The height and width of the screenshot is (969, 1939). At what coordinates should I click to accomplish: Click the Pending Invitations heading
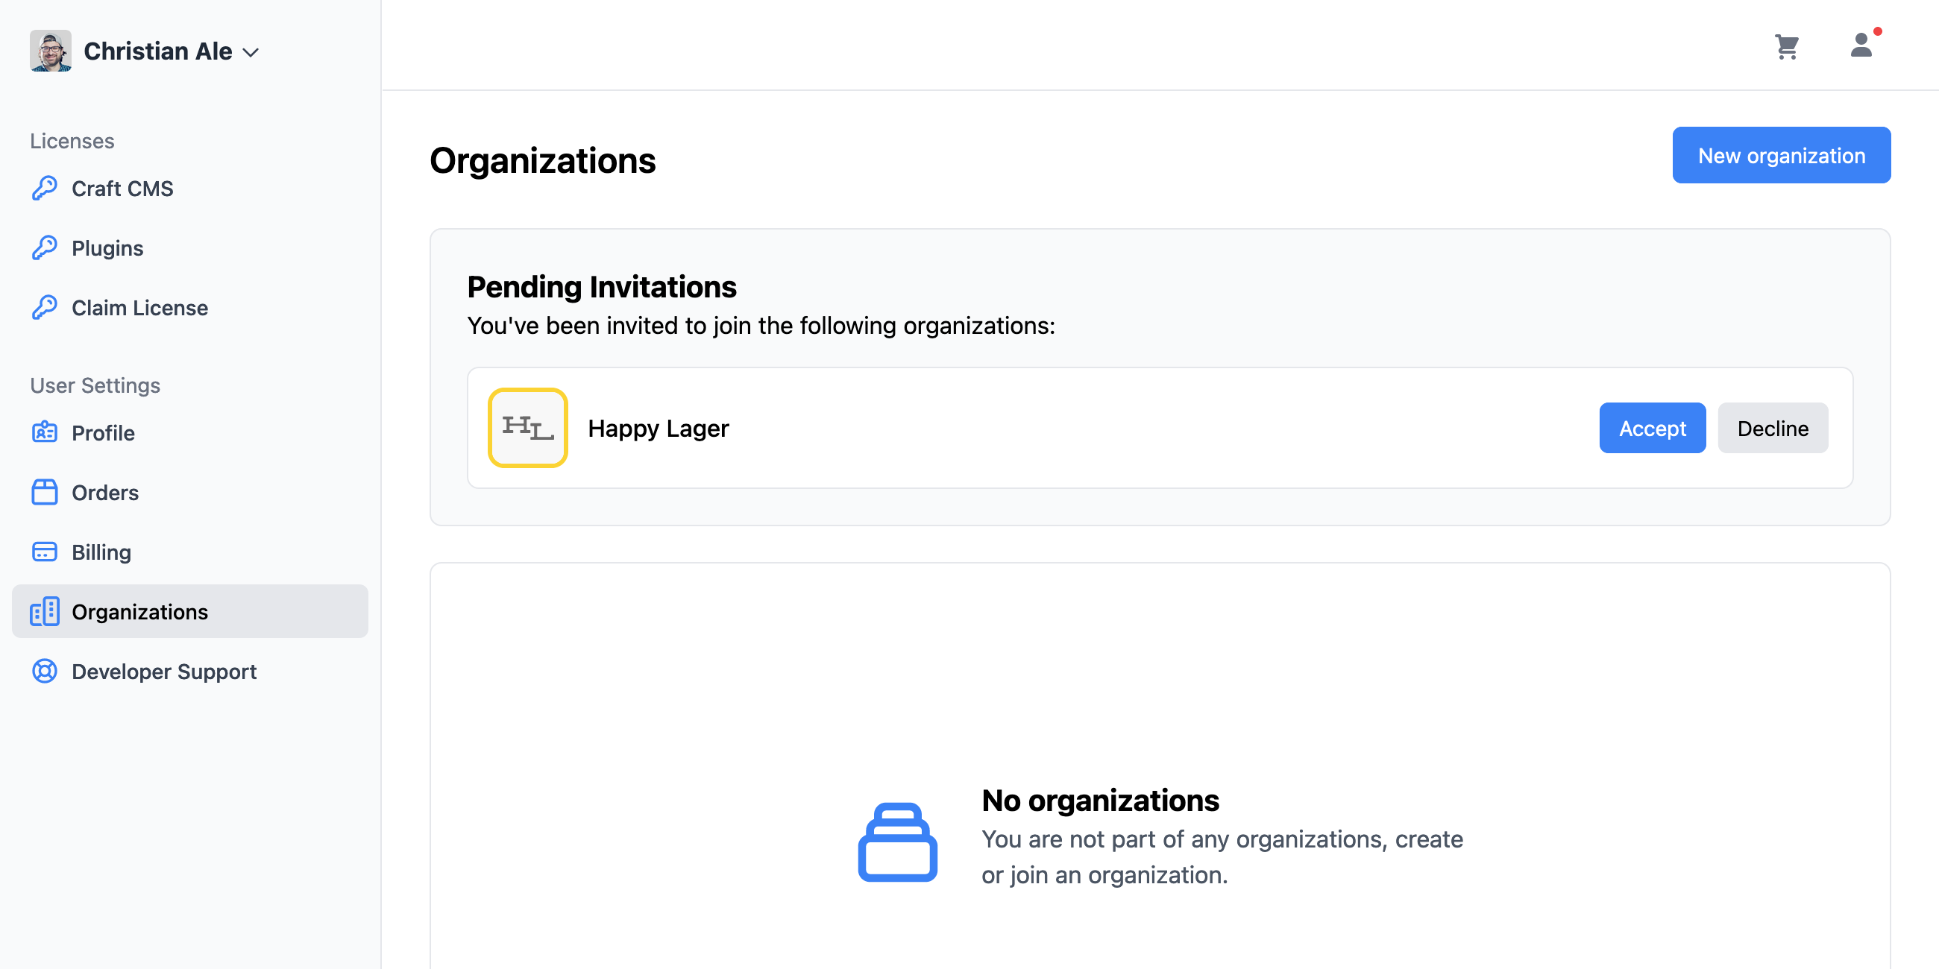point(601,287)
